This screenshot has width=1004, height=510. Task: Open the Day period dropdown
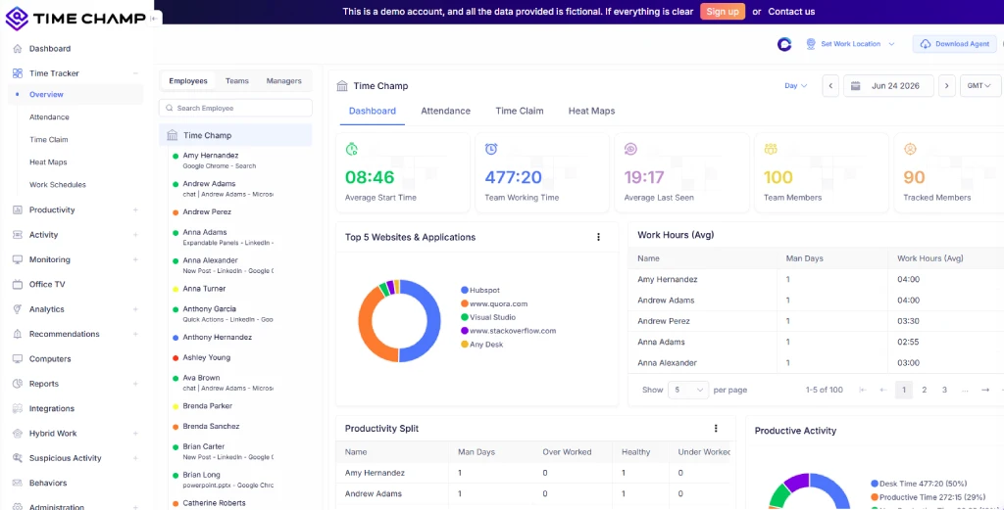(x=796, y=85)
